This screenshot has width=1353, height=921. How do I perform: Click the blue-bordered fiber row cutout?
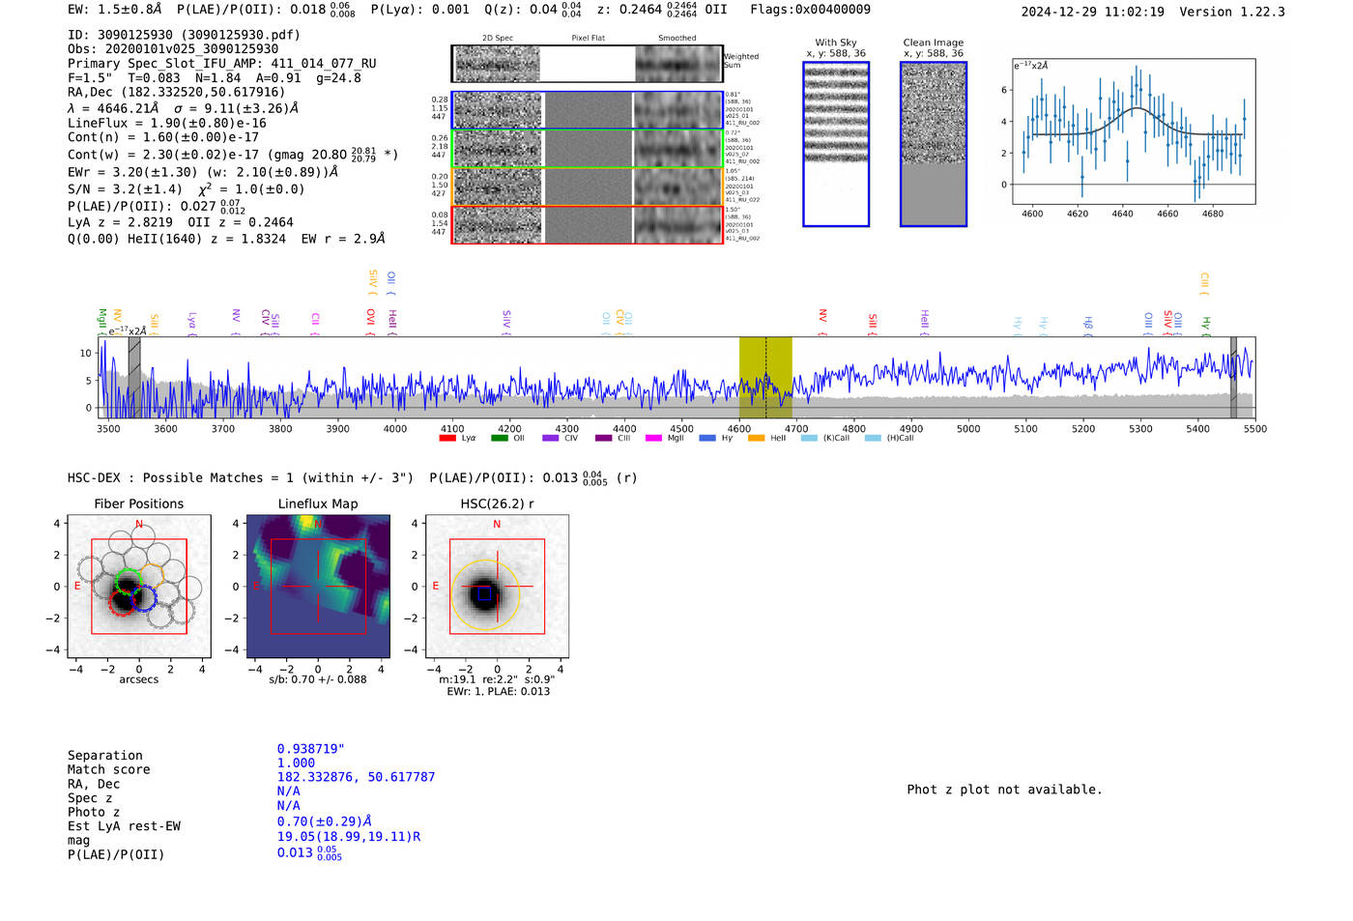pyautogui.click(x=587, y=110)
